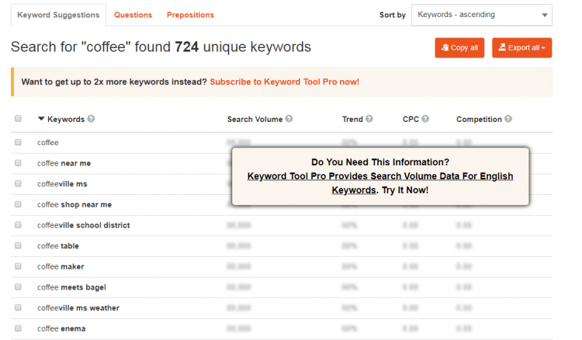
Task: Click the Competition column header
Action: pyautogui.click(x=479, y=119)
